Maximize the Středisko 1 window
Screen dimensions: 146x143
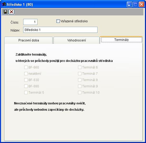135,4
